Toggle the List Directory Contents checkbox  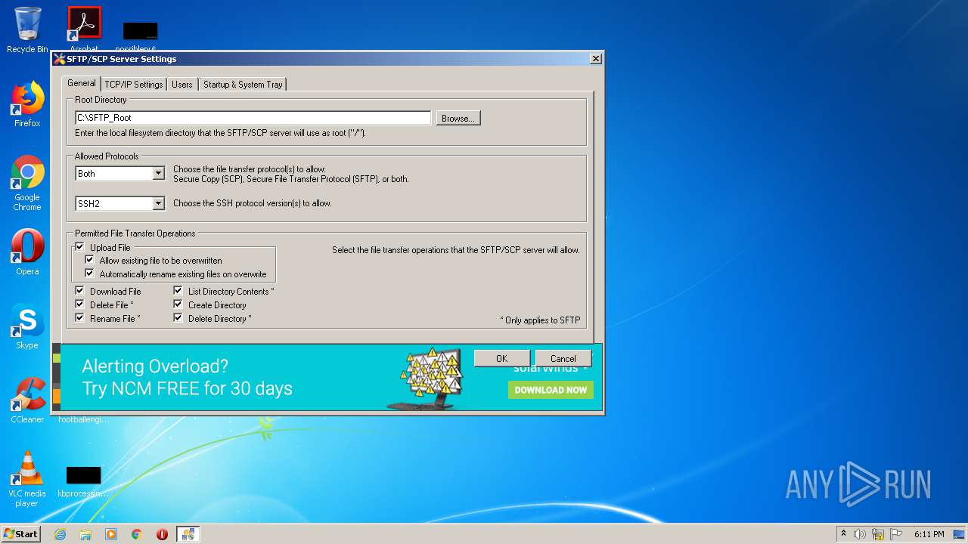click(x=178, y=291)
